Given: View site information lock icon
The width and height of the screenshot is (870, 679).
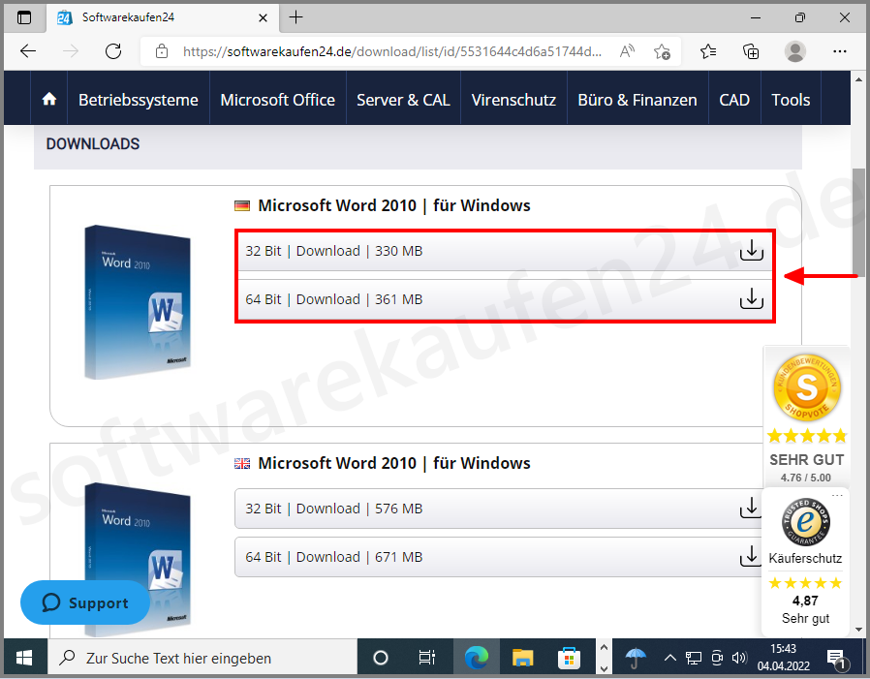Looking at the screenshot, I should [162, 51].
